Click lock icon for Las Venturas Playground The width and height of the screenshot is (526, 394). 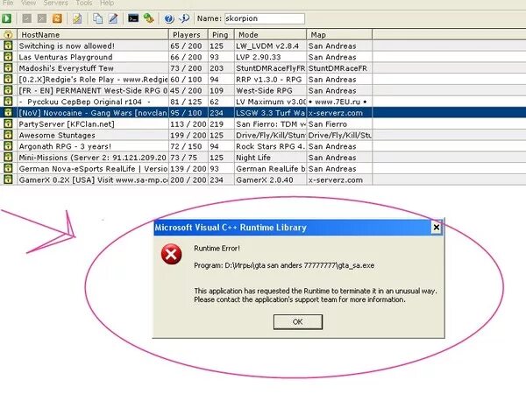(8, 57)
